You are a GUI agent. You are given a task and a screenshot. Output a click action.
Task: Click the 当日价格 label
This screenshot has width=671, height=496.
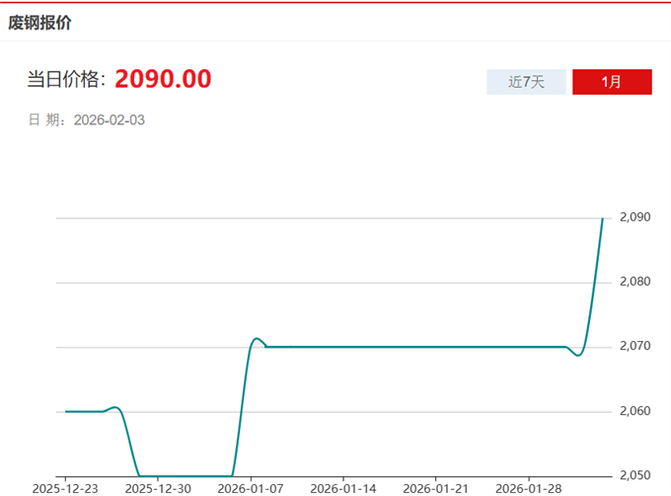click(66, 80)
